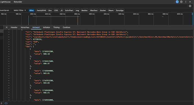Viewport: 194px width, 105px height.
Task: Click the "sin" value 41720224
Action: pyautogui.click(x=37, y=39)
